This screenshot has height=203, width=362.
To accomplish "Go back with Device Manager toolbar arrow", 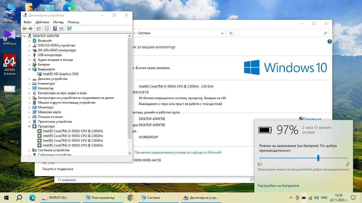I will point(24,29).
